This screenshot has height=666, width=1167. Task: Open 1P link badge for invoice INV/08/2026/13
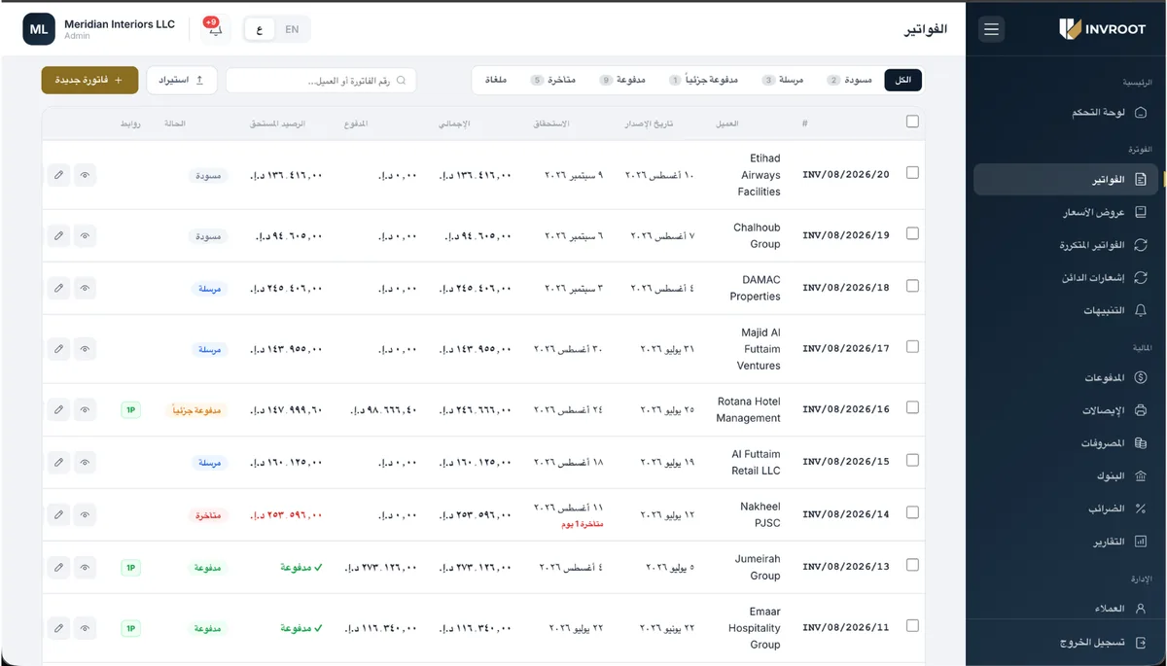(130, 568)
